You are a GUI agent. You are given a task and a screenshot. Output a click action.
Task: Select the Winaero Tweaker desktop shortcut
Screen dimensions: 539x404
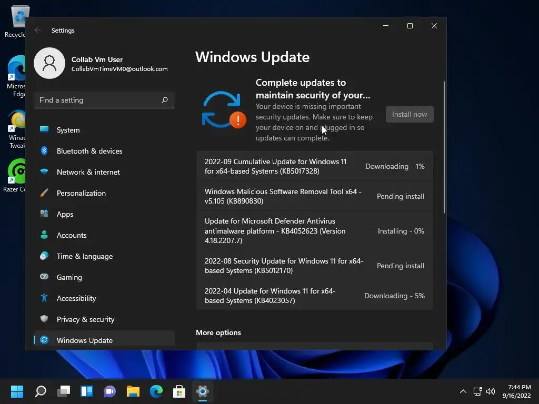[16, 129]
